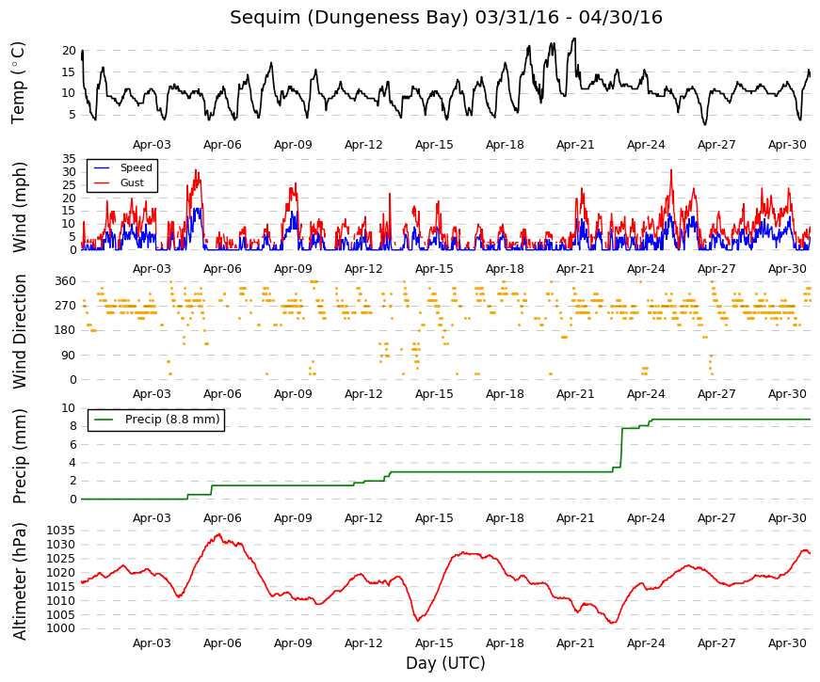The width and height of the screenshot is (820, 682).
Task: Click the 360 tick on wind direction axis
Action: pos(65,281)
